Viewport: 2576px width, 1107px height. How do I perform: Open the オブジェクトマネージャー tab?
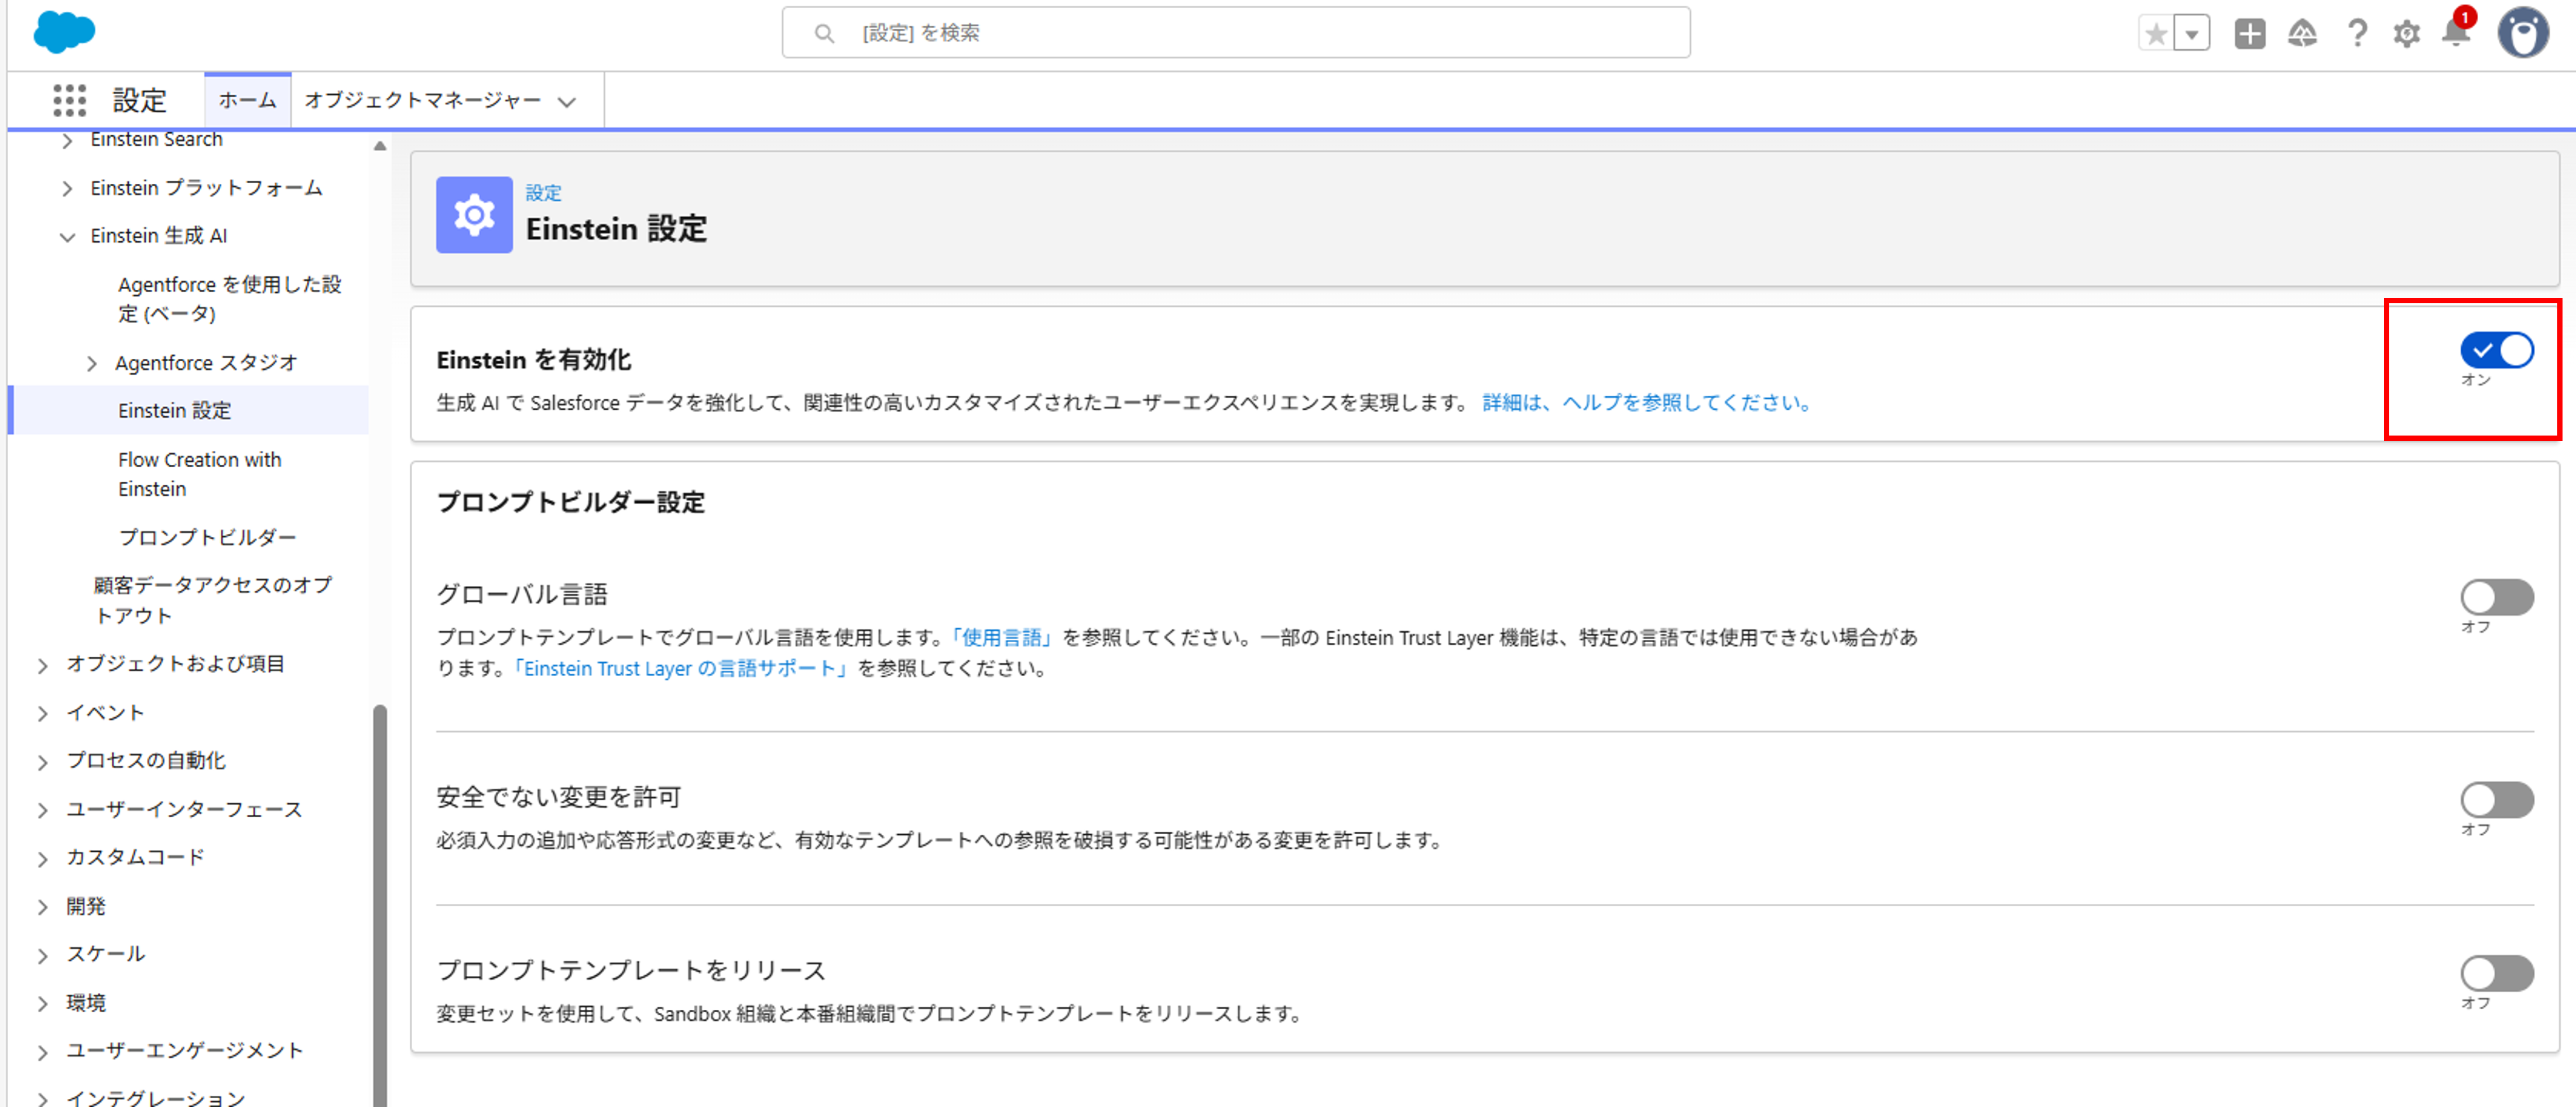(x=422, y=100)
